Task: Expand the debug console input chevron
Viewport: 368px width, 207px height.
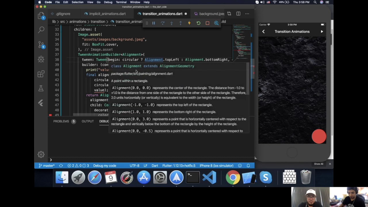Action: (51, 160)
